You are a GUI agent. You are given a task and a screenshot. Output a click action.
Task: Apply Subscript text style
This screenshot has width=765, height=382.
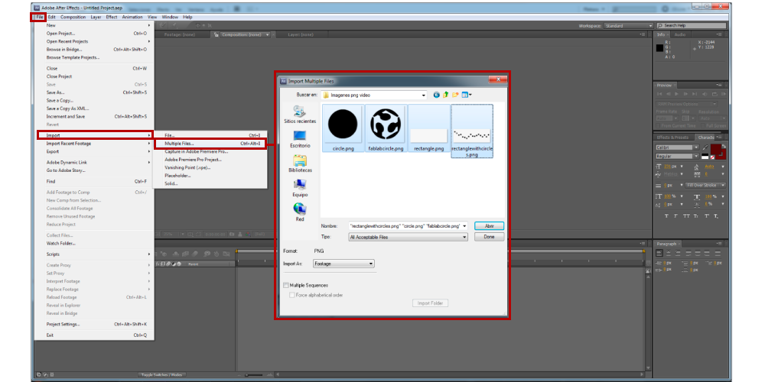pyautogui.click(x=716, y=216)
